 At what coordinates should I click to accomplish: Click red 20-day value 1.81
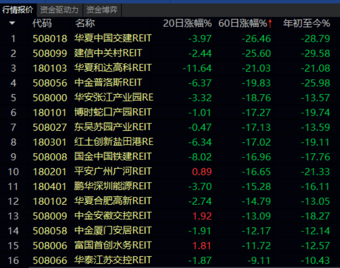click(202, 246)
